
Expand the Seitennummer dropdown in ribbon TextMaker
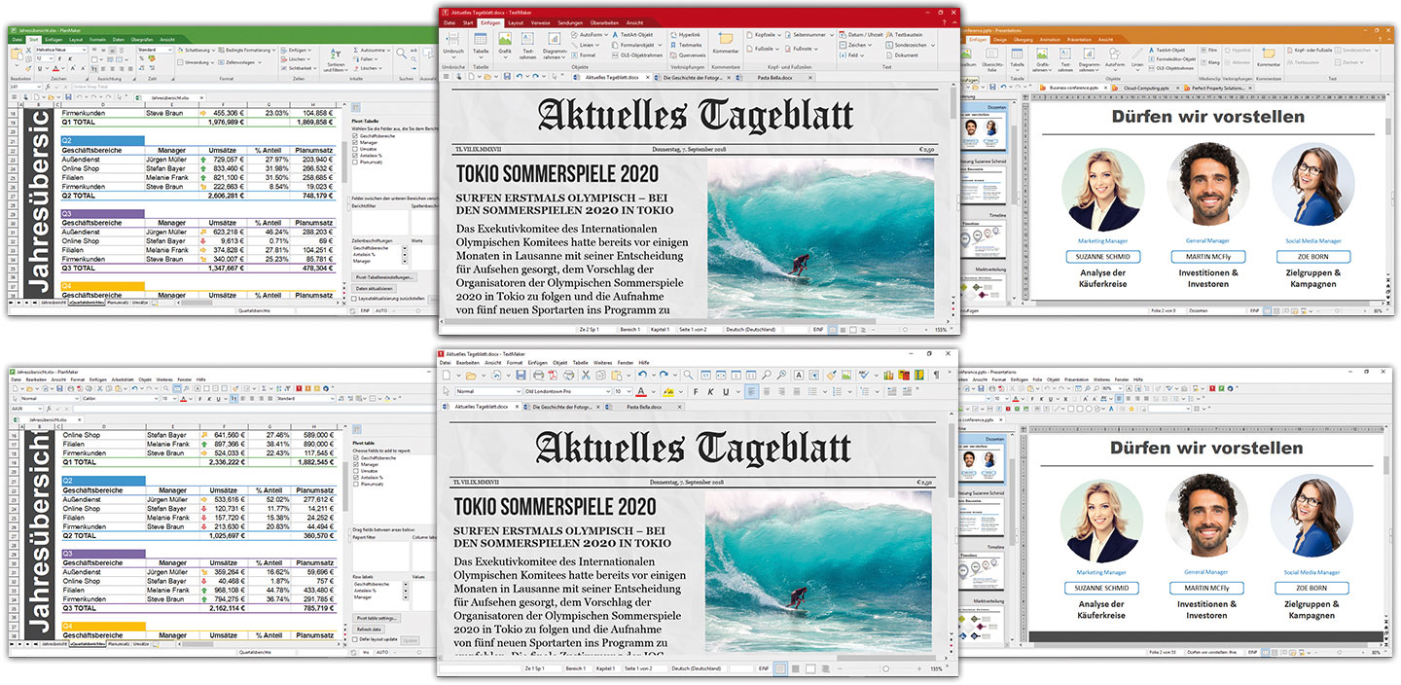pyautogui.click(x=830, y=34)
